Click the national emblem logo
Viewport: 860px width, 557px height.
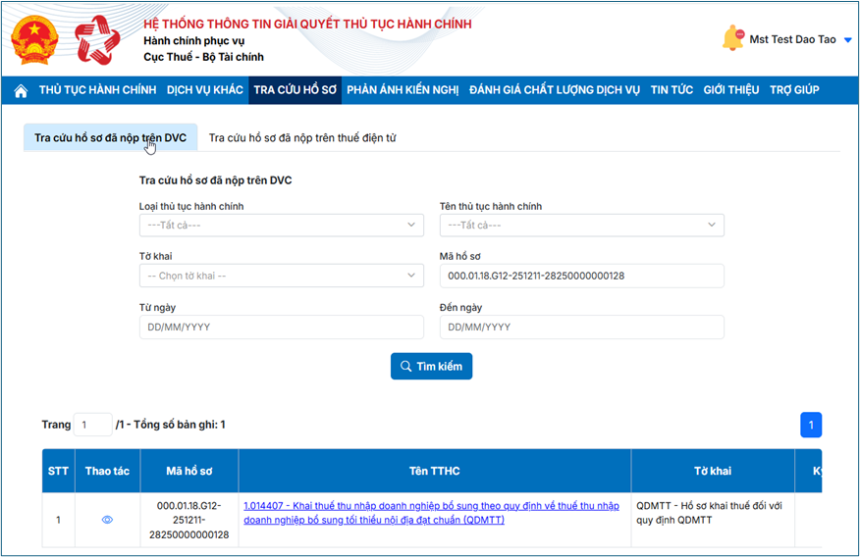pyautogui.click(x=35, y=40)
